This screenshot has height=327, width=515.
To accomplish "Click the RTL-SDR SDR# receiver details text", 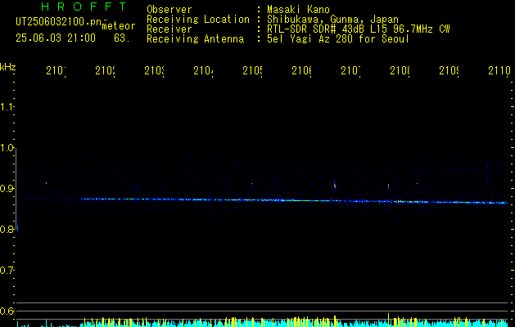I will coord(359,29).
